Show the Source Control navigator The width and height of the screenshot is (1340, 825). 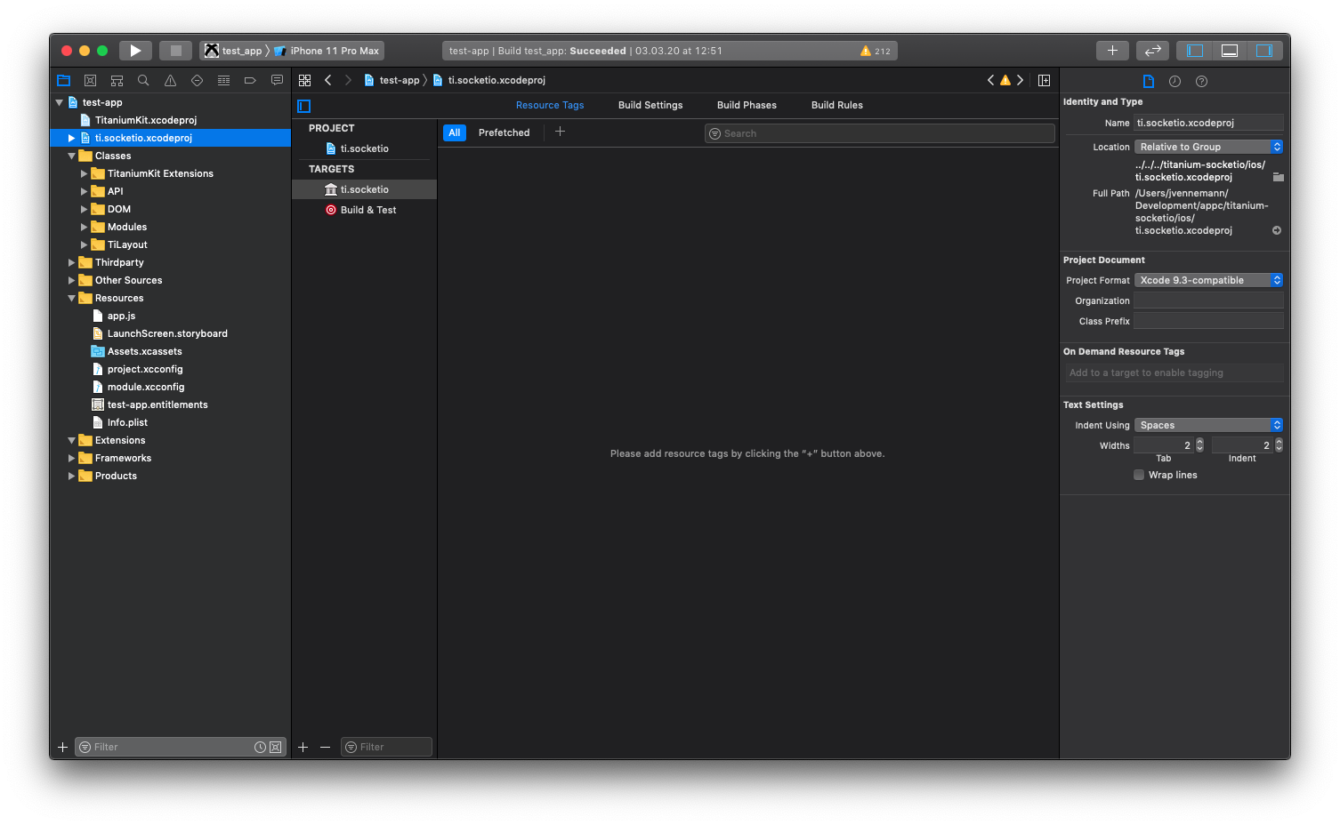click(90, 80)
